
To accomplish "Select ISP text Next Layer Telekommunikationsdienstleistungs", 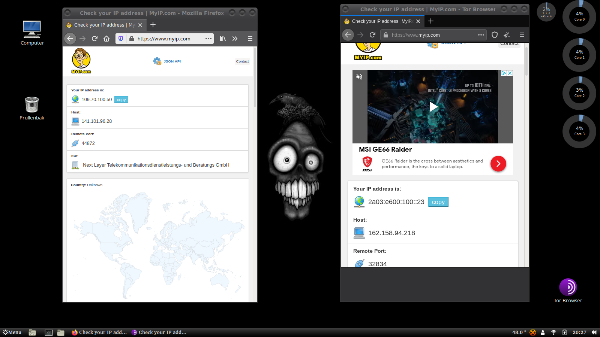I will tap(156, 165).
